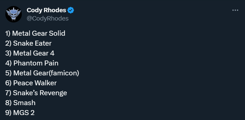
Task: Click the word 'Revenge' in seventh entry
Action: pos(53,93)
